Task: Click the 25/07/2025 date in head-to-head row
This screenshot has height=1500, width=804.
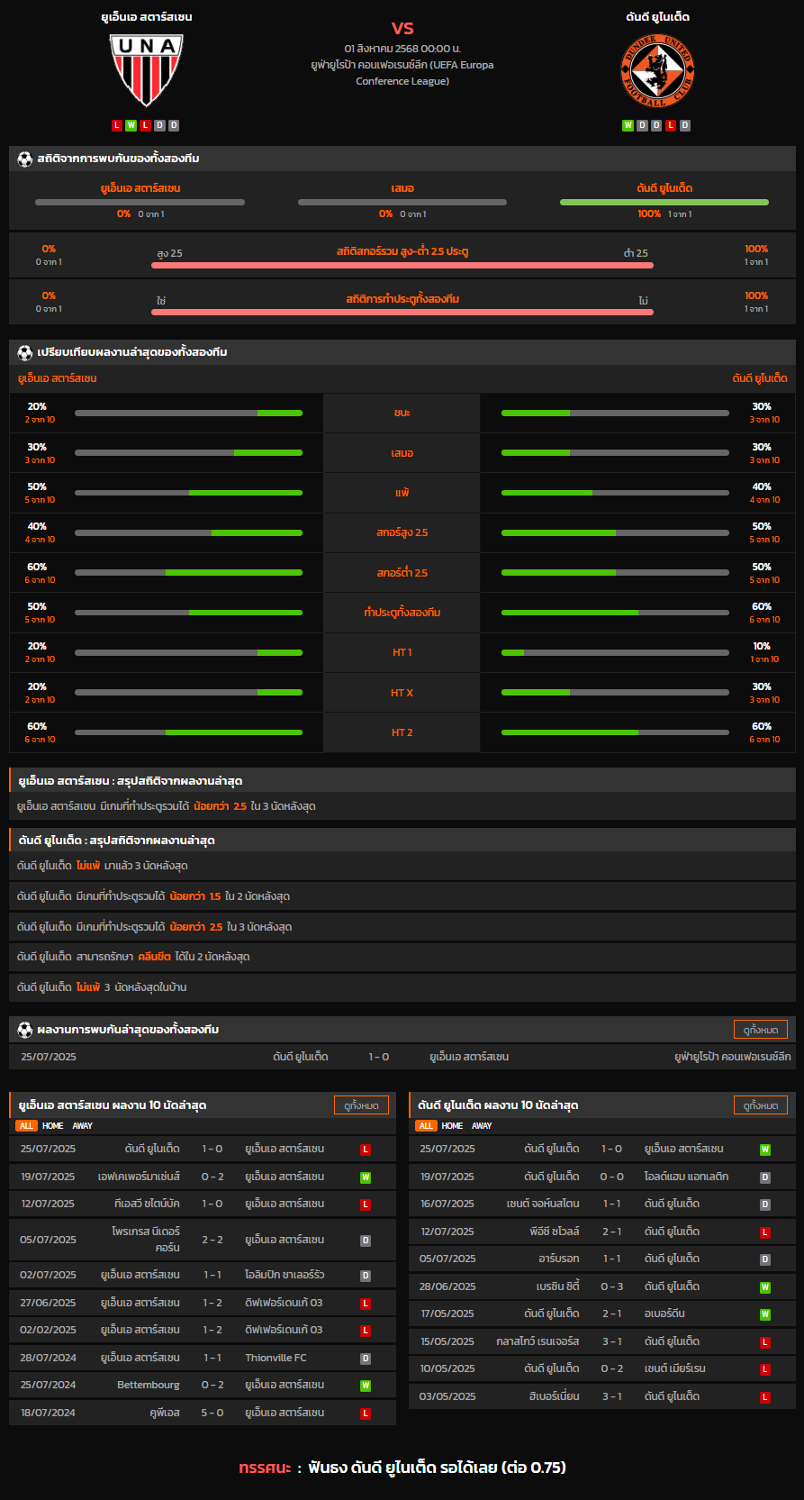Action: pos(49,1057)
